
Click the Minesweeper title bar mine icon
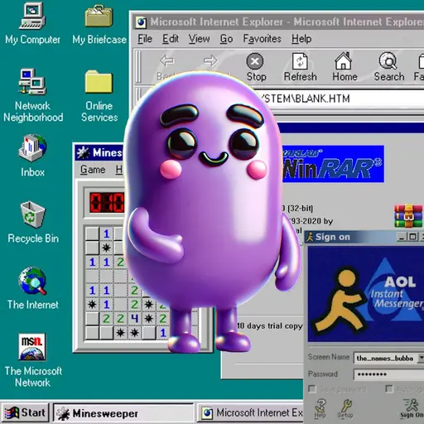pyautogui.click(x=83, y=152)
